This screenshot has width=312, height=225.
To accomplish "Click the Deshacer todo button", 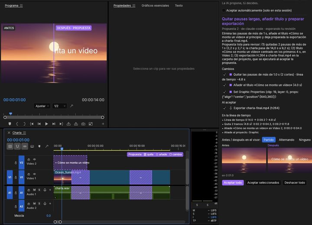I will (x=295, y=183).
